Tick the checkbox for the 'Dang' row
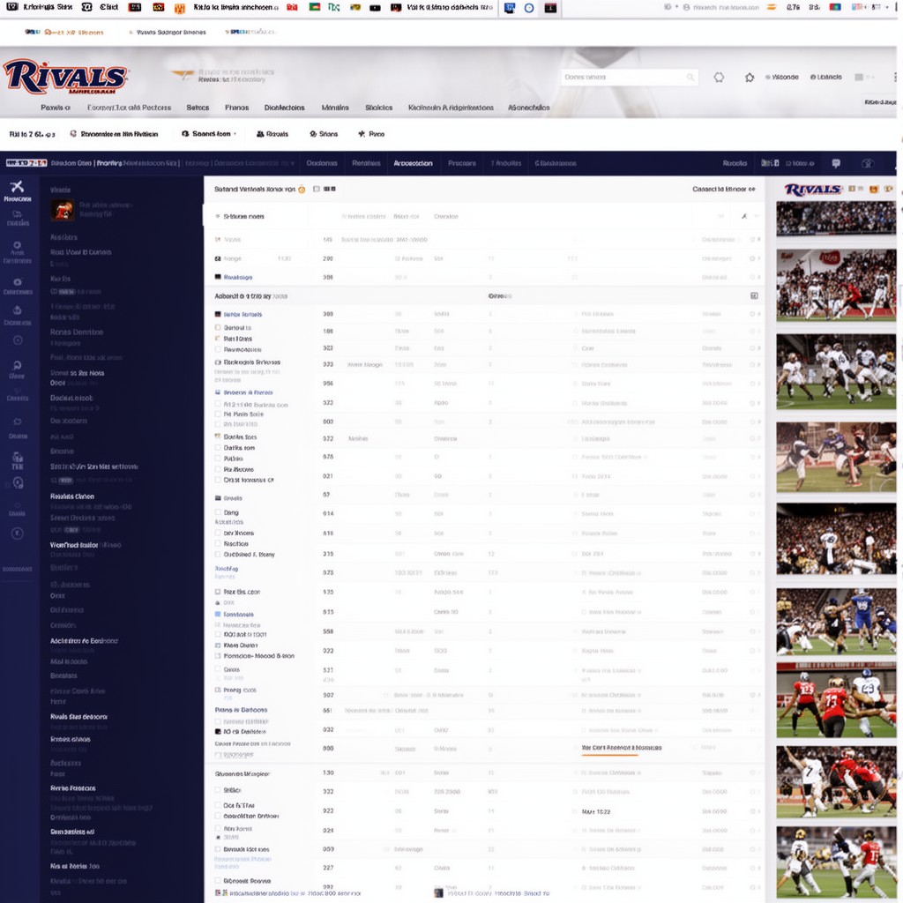The image size is (903, 903). [218, 512]
